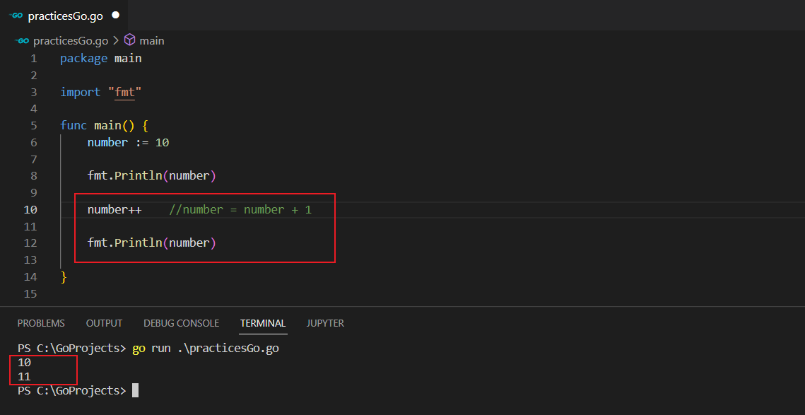Viewport: 805px width, 415px height.
Task: Show the DEBUG CONSOLE tab
Action: (x=181, y=323)
